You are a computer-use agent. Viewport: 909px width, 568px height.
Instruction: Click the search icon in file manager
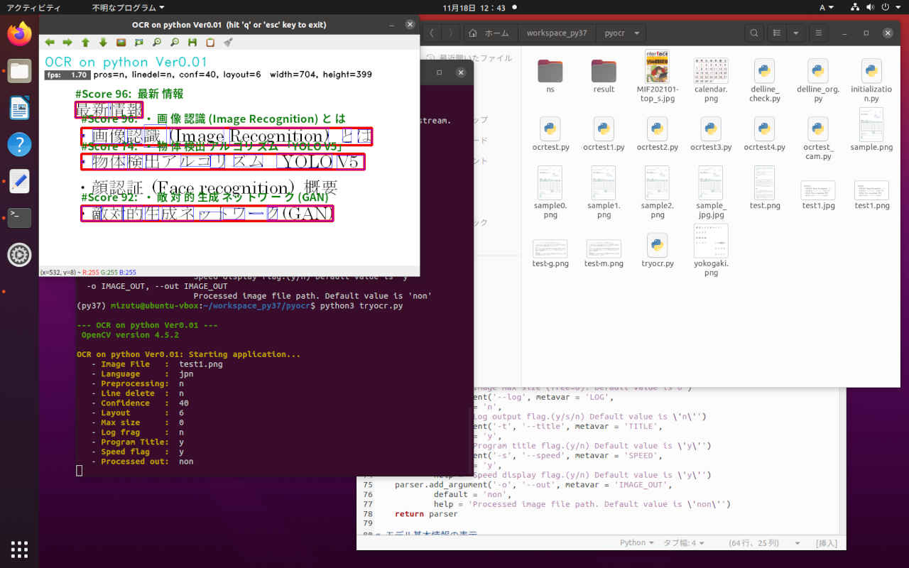point(753,33)
